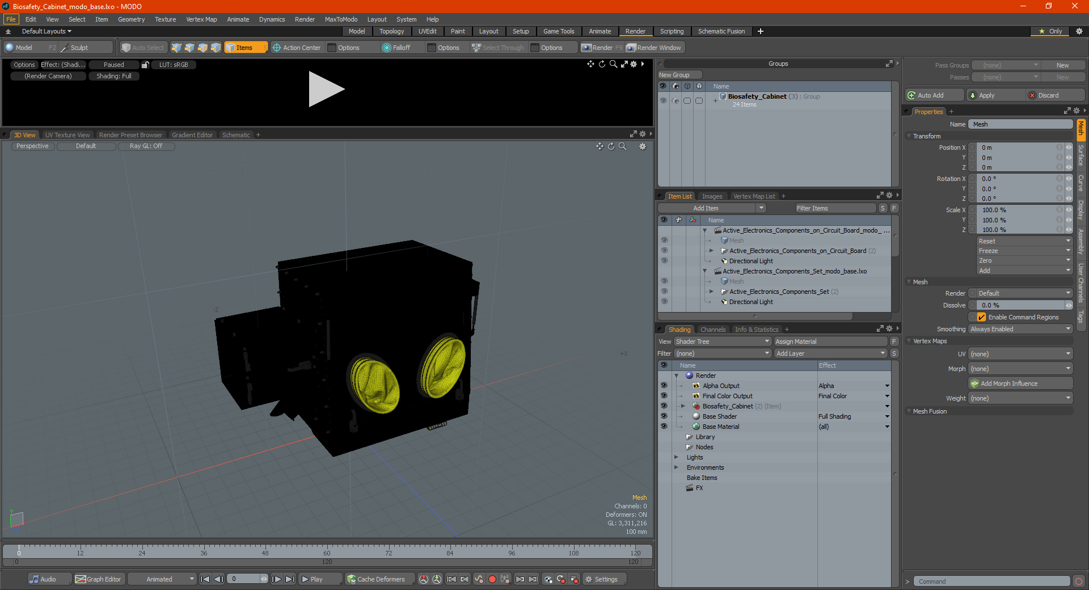Click the Assign Material button
Screen dimensions: 1089x590
tap(830, 342)
